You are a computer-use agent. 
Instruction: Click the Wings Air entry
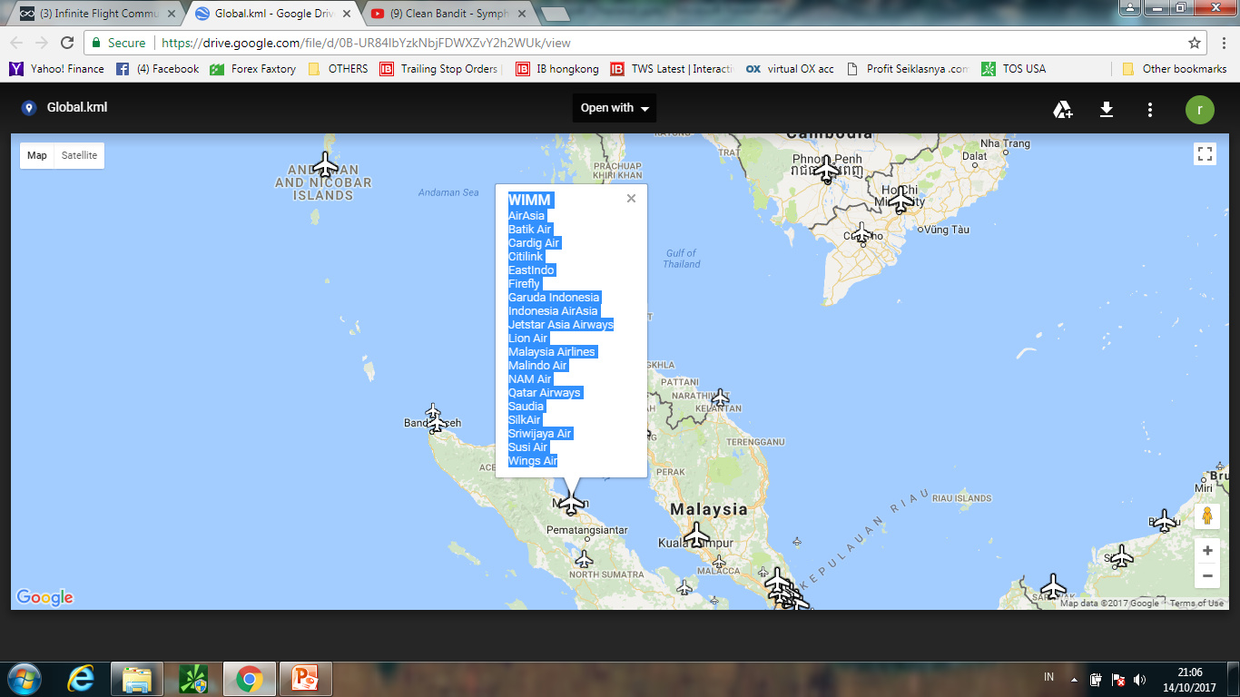(533, 461)
